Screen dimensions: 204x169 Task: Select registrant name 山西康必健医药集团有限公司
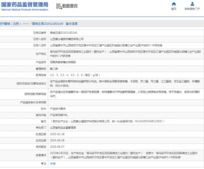click(67, 39)
